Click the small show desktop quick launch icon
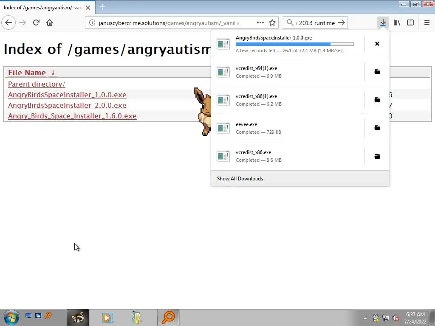The height and width of the screenshot is (326, 435). point(28,315)
